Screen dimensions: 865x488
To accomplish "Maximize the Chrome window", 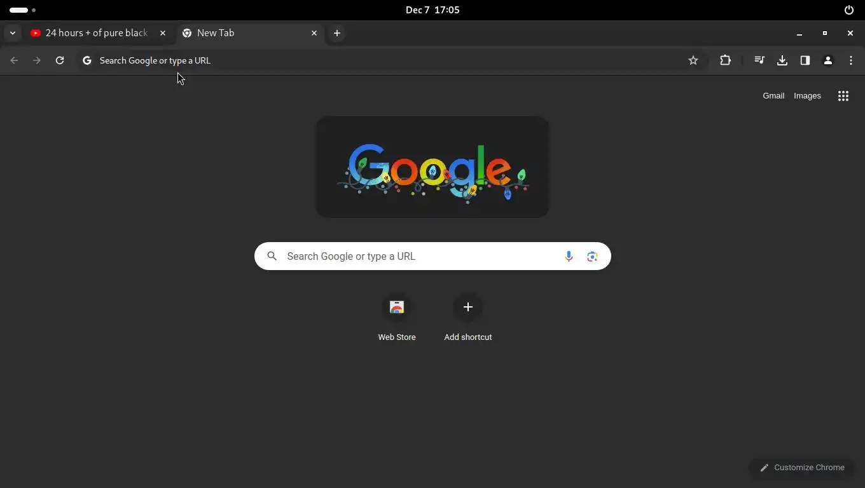I will click(x=825, y=33).
